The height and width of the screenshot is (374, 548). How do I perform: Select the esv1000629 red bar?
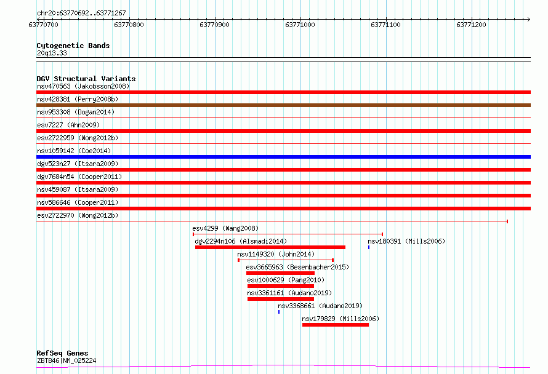point(281,286)
